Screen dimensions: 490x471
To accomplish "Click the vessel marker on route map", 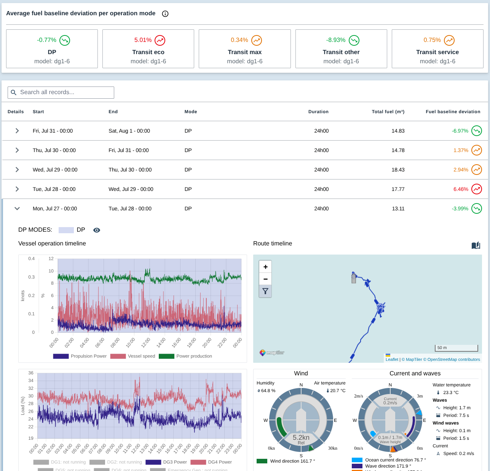I will pyautogui.click(x=354, y=278).
